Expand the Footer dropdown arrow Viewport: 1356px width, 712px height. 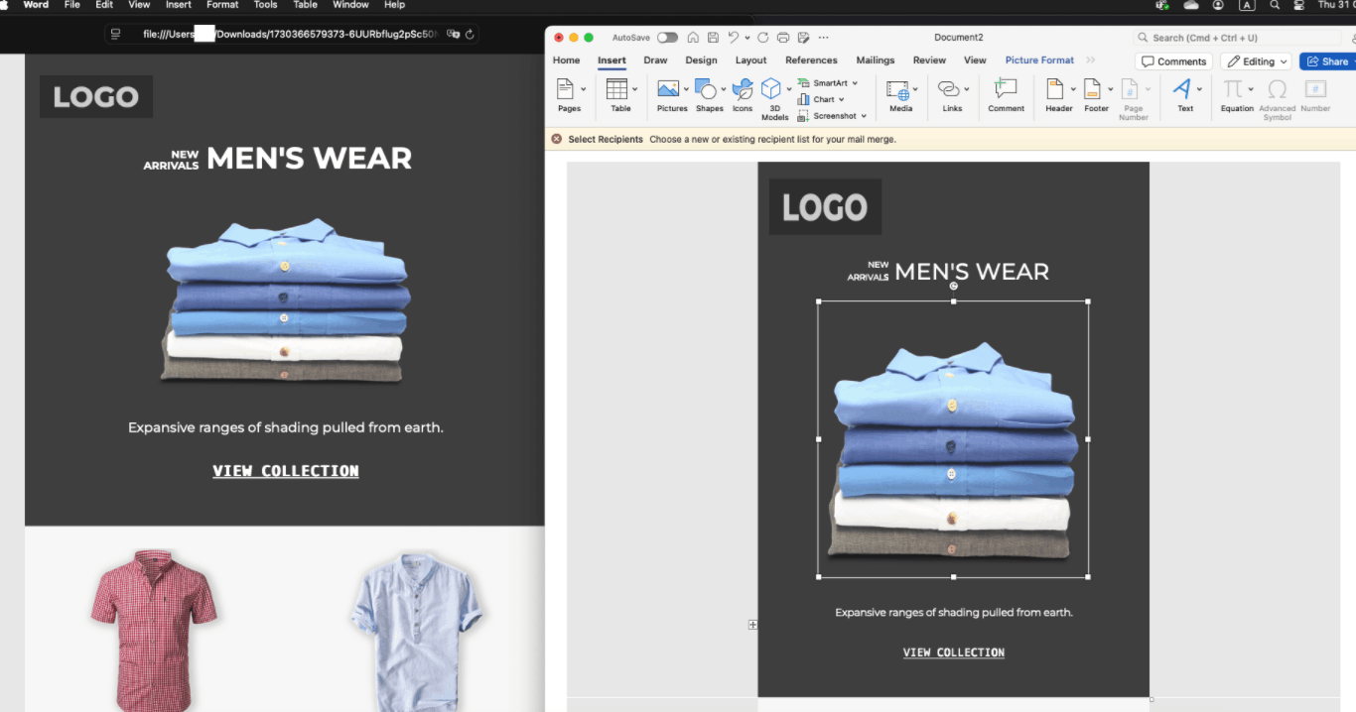coord(1110,89)
